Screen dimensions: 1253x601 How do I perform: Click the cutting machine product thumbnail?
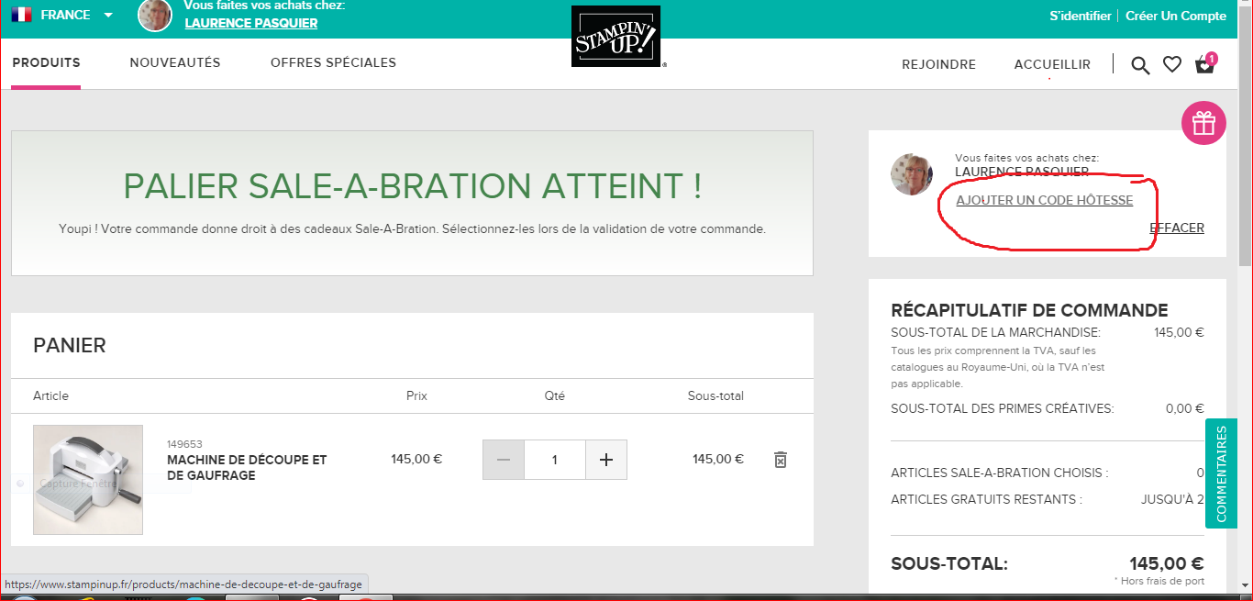pos(88,479)
